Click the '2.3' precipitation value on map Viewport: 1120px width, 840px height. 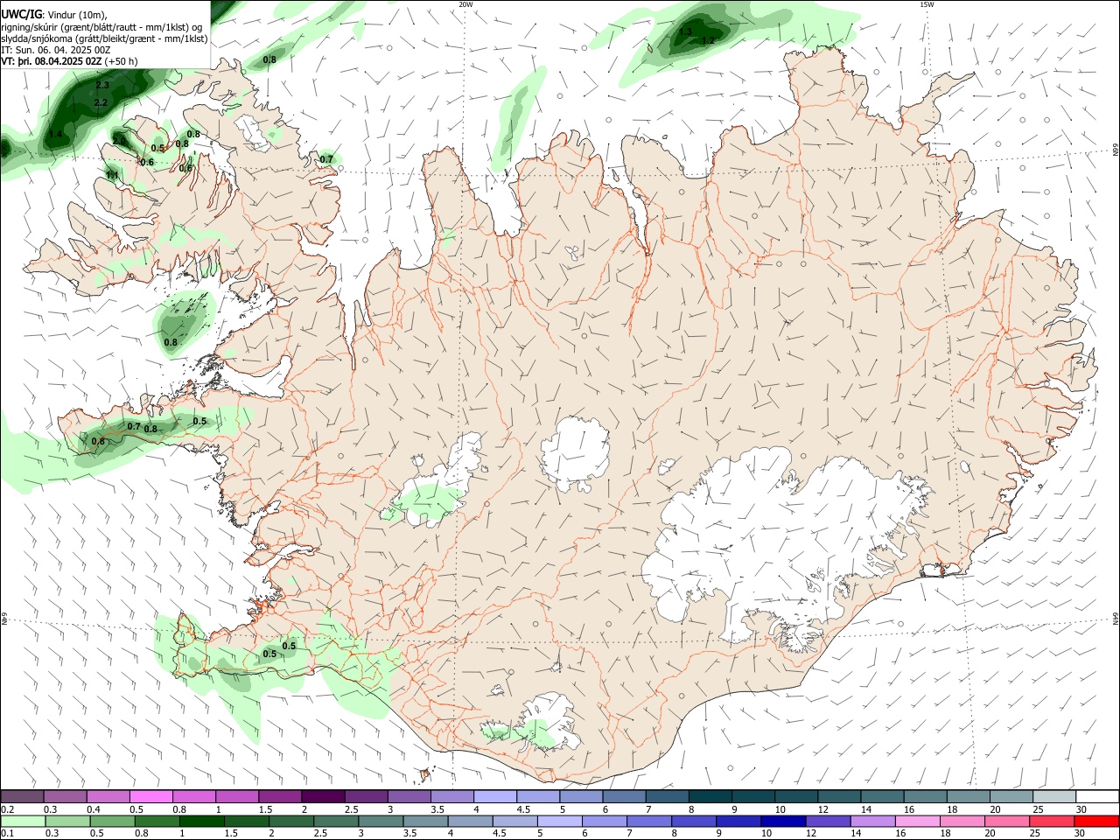102,85
